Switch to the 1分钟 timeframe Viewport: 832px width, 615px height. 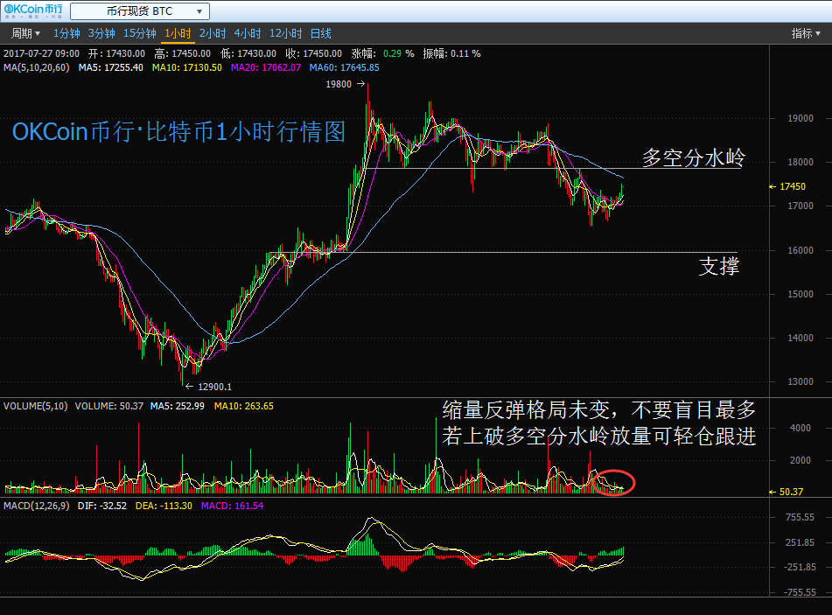66,33
